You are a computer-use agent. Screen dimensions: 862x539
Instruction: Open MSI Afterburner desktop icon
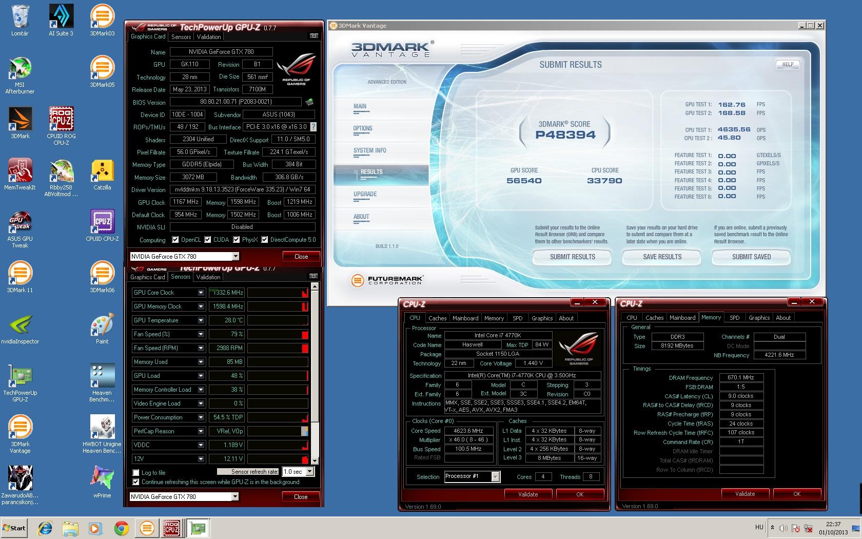coord(20,75)
